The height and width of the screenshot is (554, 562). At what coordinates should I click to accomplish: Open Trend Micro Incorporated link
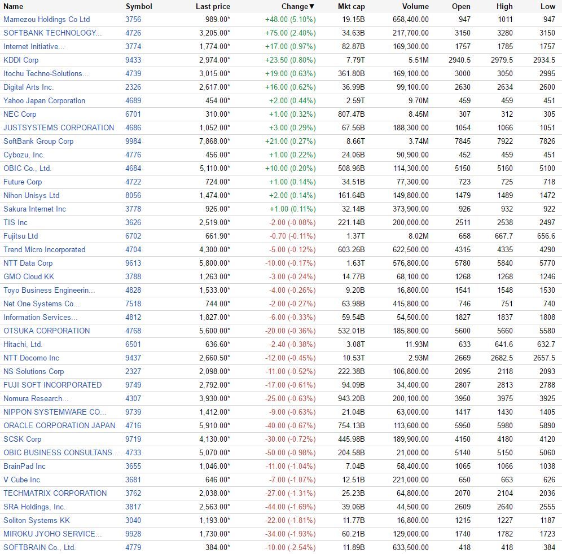point(45,250)
